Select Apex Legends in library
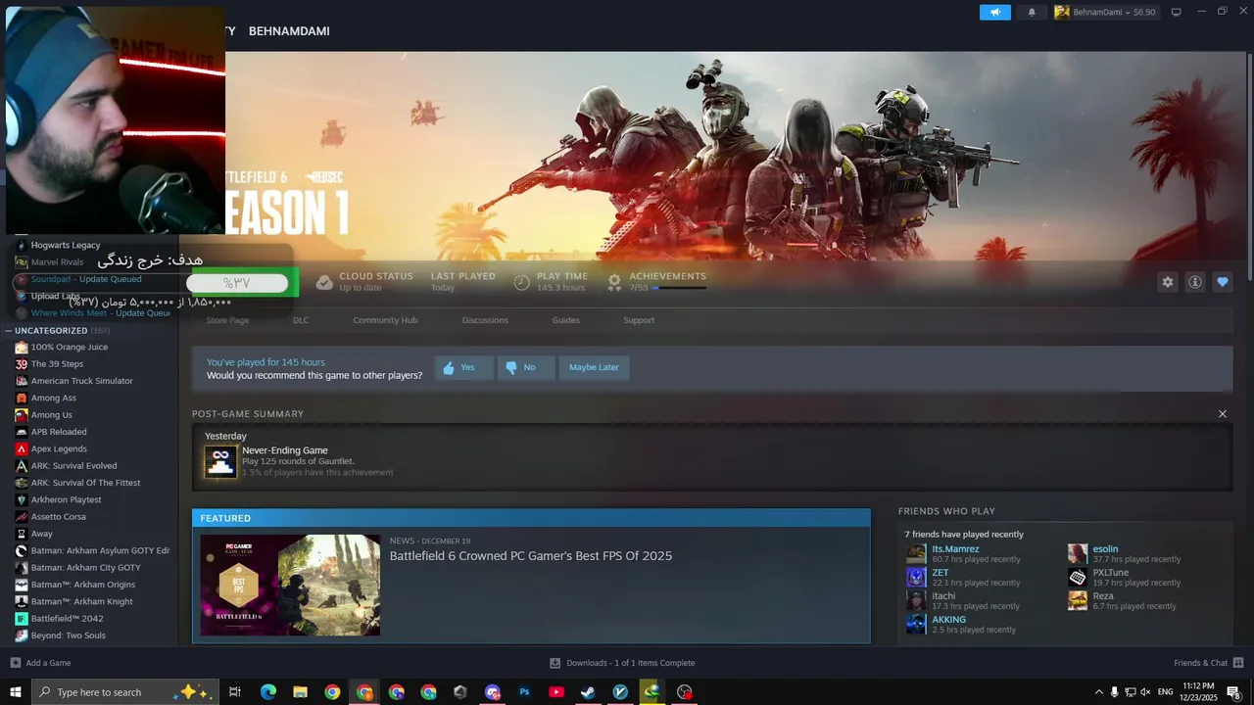 59,449
